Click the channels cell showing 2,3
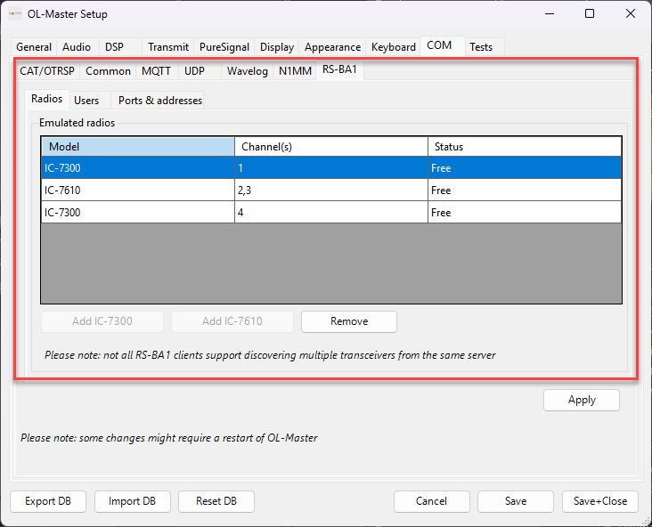Viewport: 652px width, 527px height. coord(331,191)
